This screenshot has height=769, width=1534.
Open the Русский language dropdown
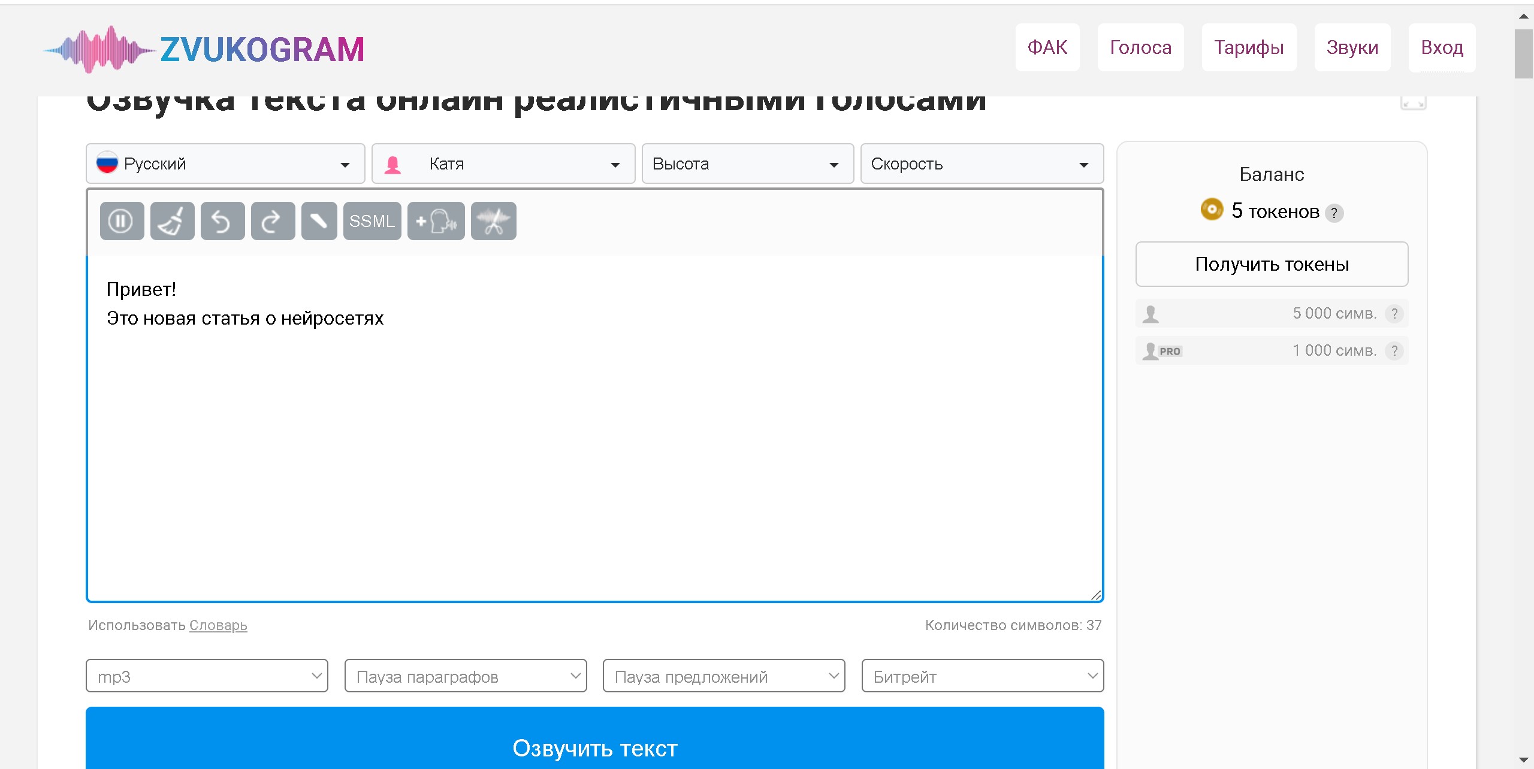(225, 164)
